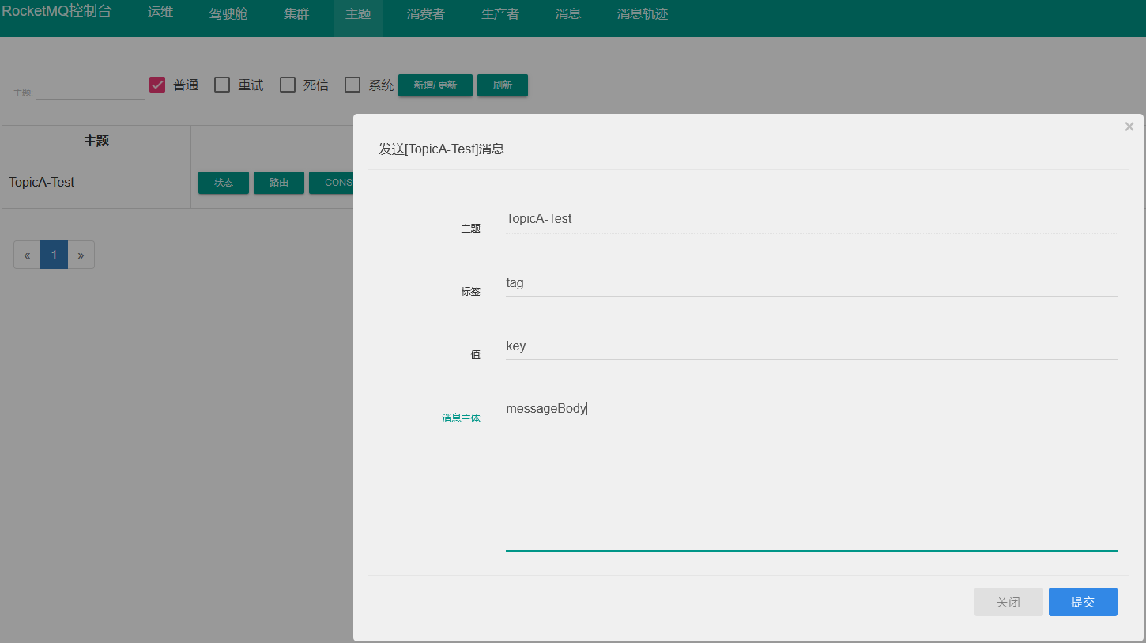Viewport: 1146px width, 643px height.
Task: Open the 主题 topic tab in the navbar
Action: pyautogui.click(x=358, y=13)
